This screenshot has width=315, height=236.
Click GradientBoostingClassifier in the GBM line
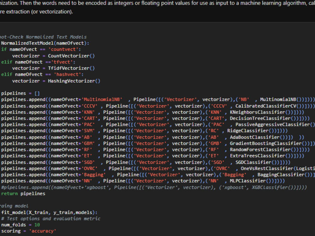coord(266,143)
